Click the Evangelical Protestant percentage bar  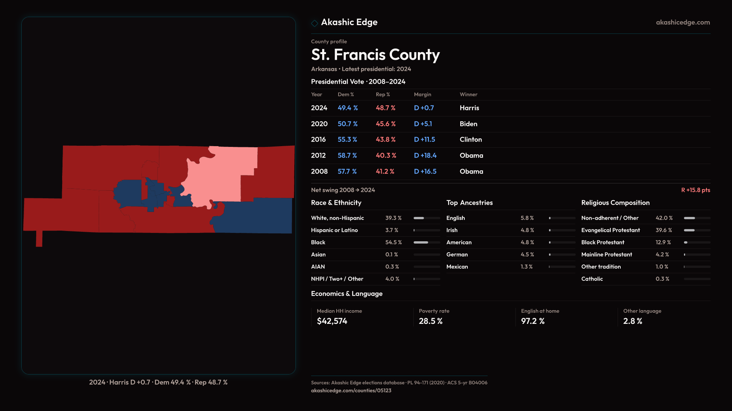tap(697, 230)
